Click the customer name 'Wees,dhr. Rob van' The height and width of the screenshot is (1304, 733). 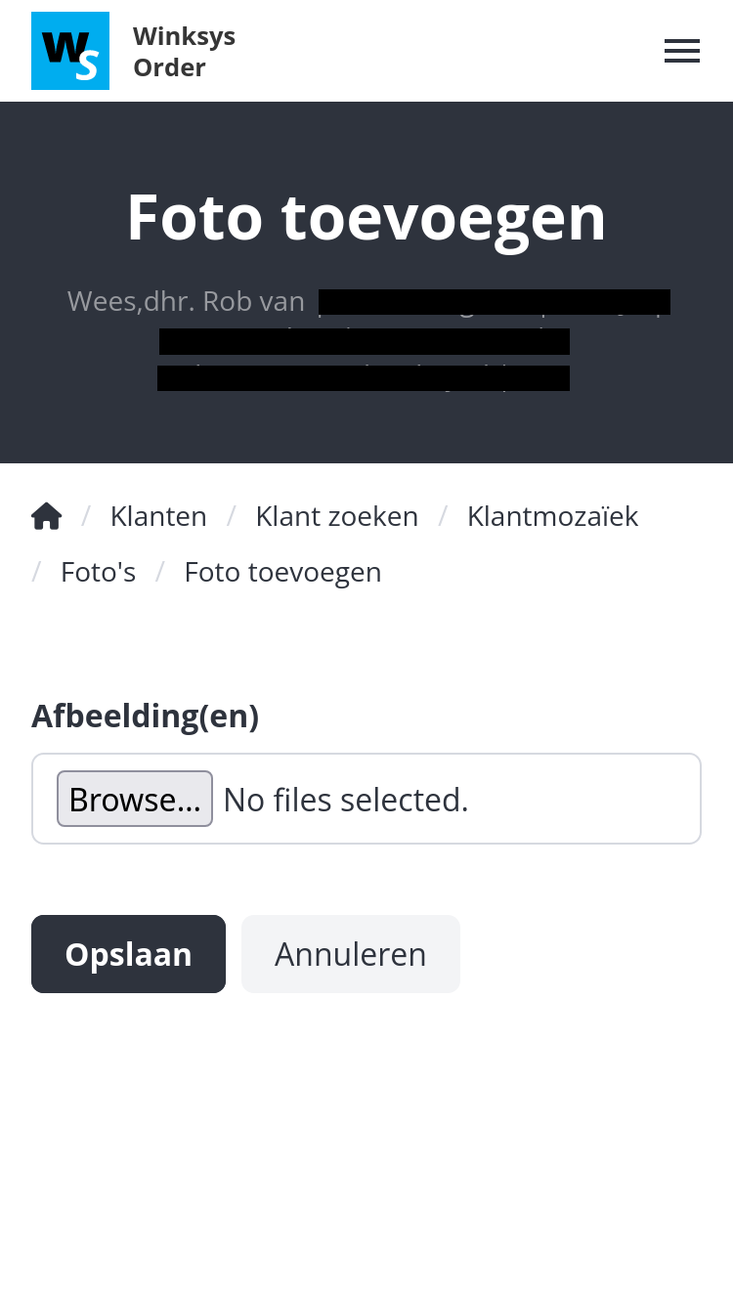pyautogui.click(x=186, y=301)
